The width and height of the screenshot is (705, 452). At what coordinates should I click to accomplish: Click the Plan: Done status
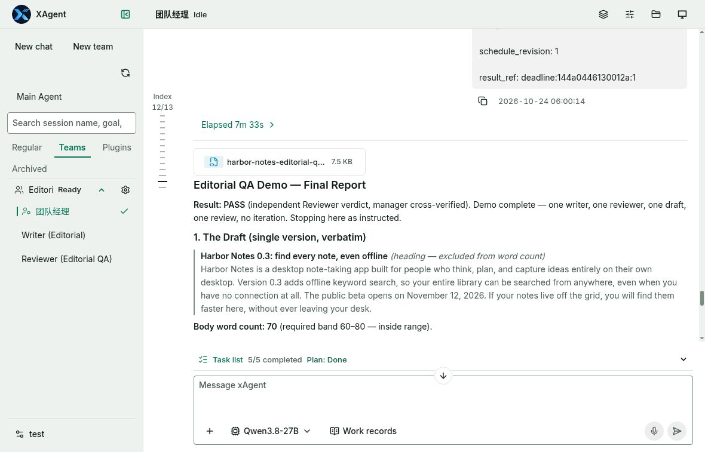click(x=327, y=359)
